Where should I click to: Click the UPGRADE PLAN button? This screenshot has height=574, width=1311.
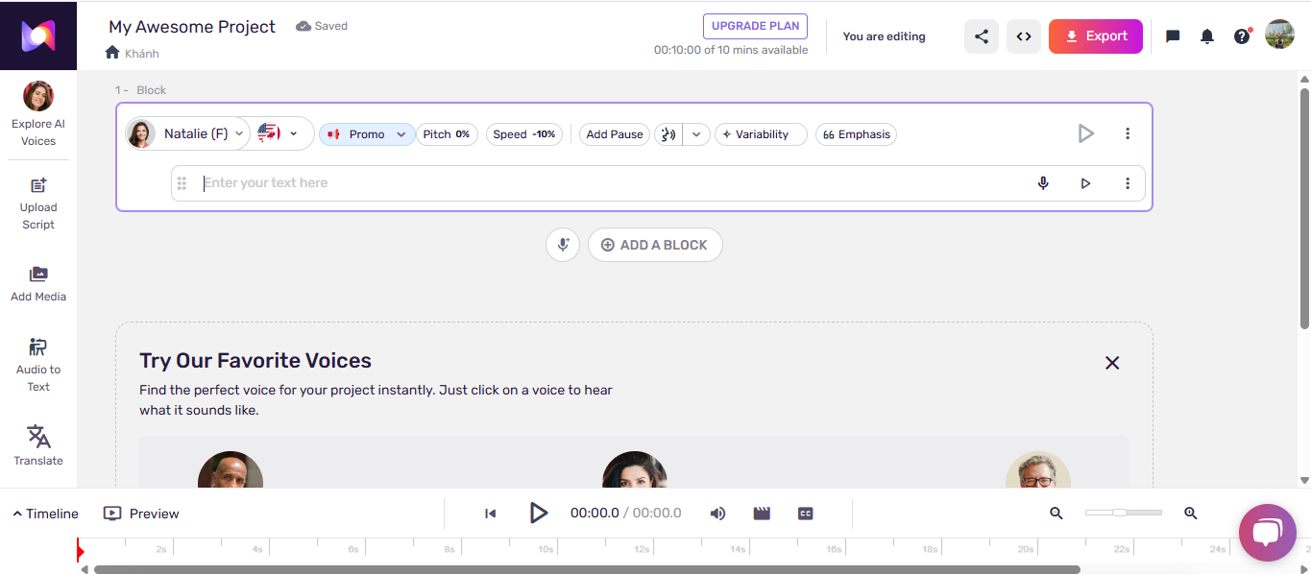coord(755,26)
